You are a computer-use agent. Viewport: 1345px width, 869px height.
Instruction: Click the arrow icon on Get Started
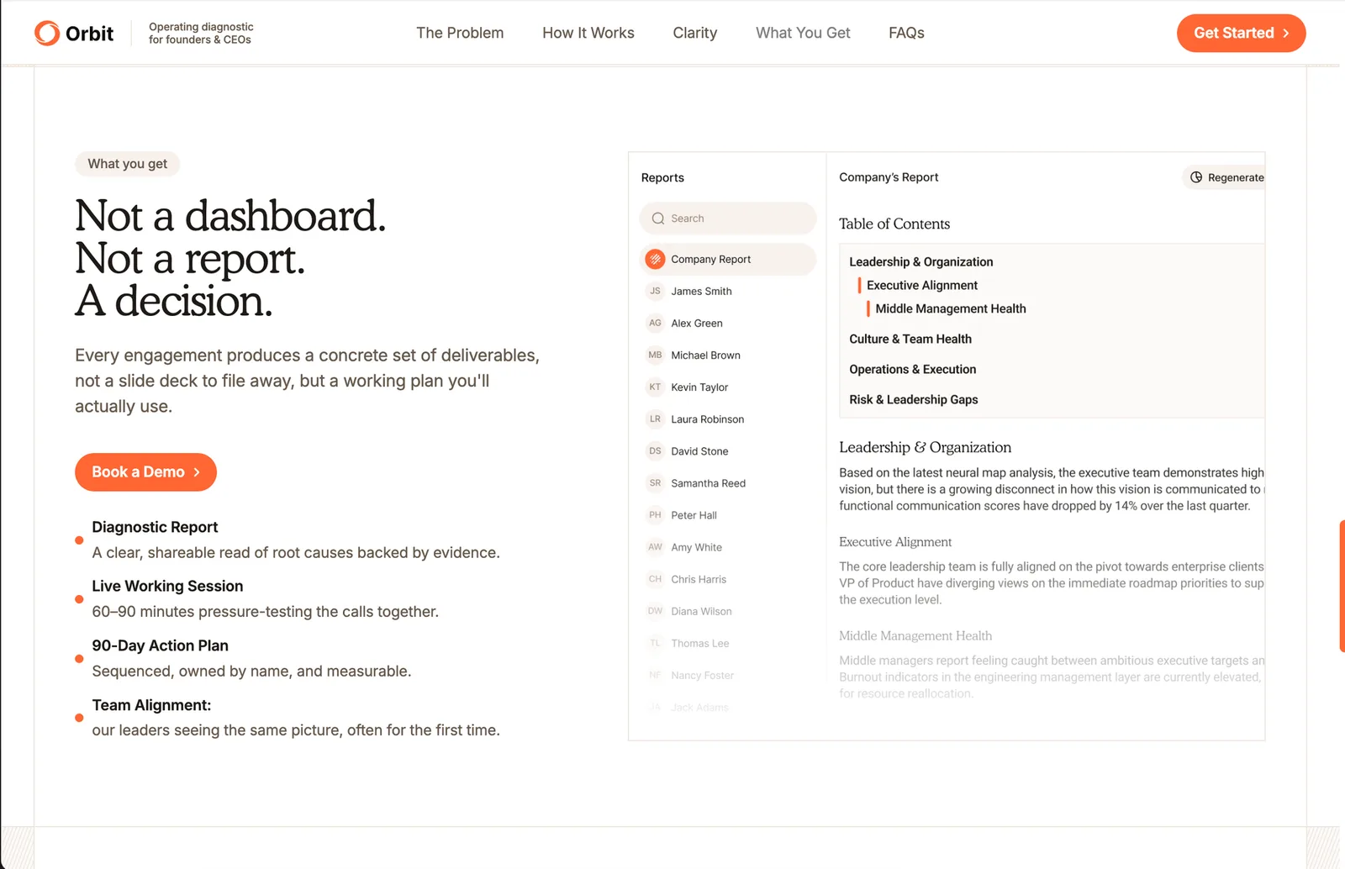(1286, 34)
